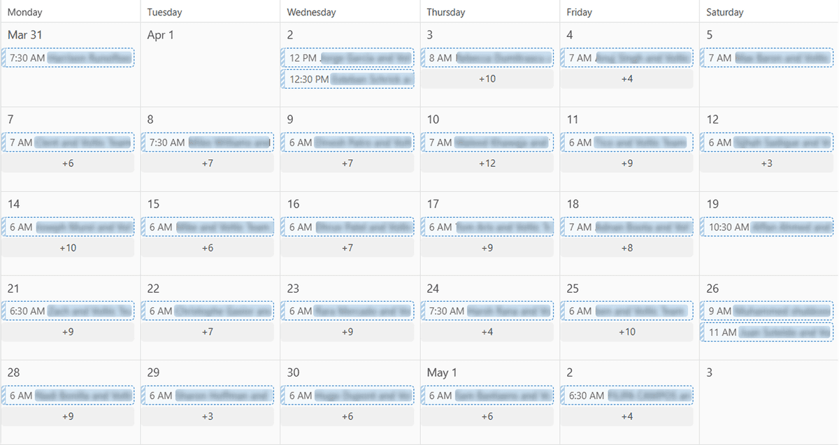Open the 10:30 AM event on April 19
The width and height of the screenshot is (839, 445).
click(x=767, y=227)
